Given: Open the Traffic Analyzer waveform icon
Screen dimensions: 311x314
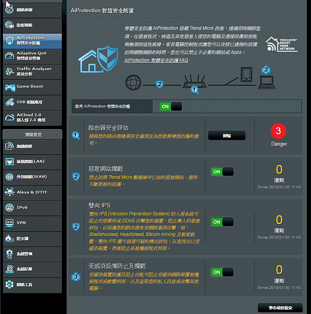Looking at the screenshot, I should (x=10, y=71).
